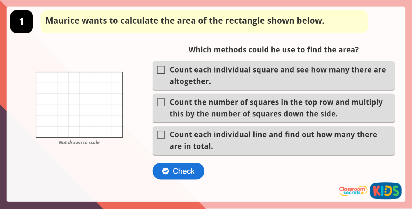Tick the 'Count each individual square' checkbox
This screenshot has width=412, height=209.
tap(161, 70)
